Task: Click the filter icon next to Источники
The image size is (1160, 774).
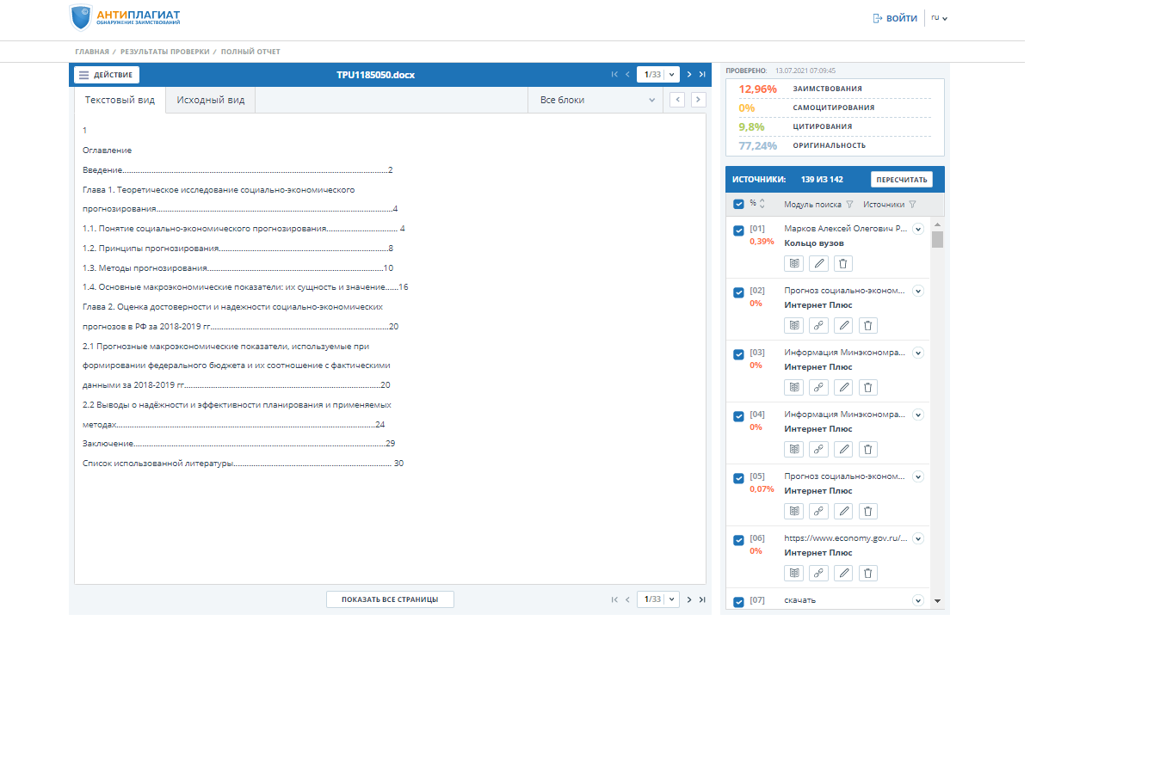Action: (x=912, y=205)
